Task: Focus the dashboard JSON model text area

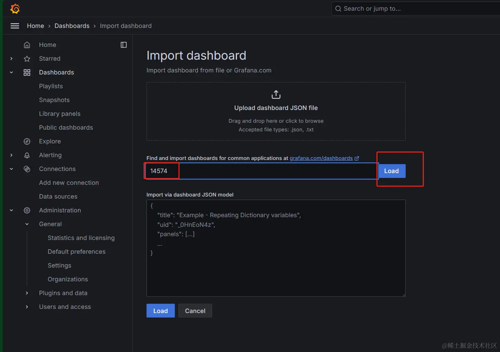Action: [276, 269]
